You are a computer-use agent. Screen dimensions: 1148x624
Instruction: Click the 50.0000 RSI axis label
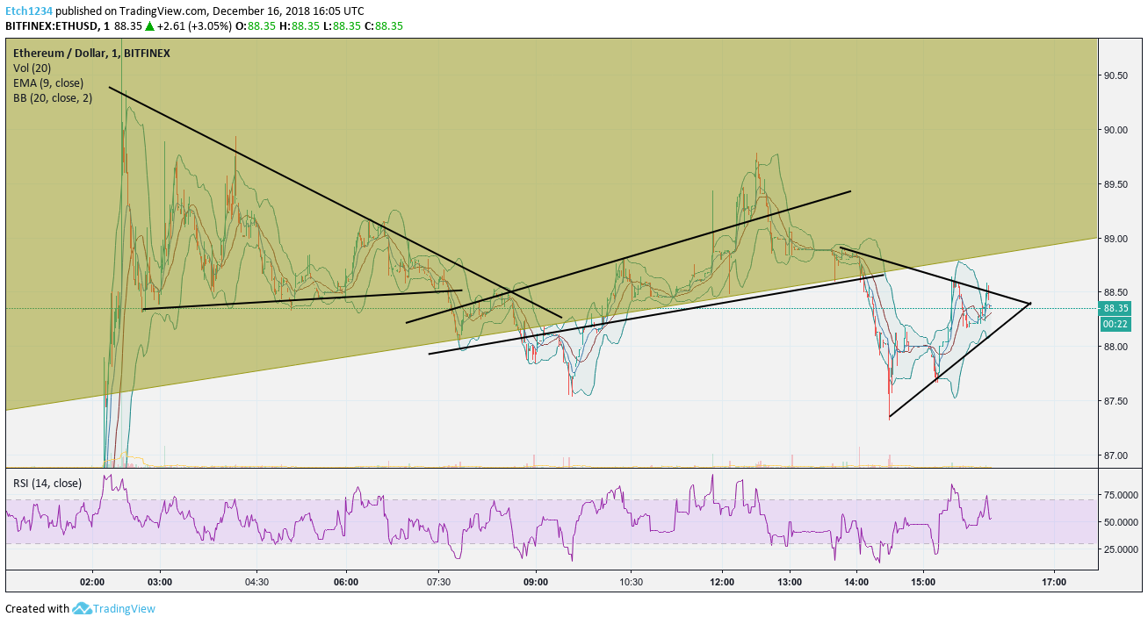[1121, 522]
